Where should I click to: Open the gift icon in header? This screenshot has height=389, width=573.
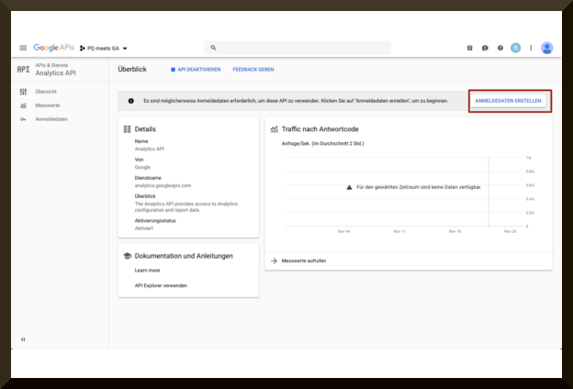pos(469,48)
